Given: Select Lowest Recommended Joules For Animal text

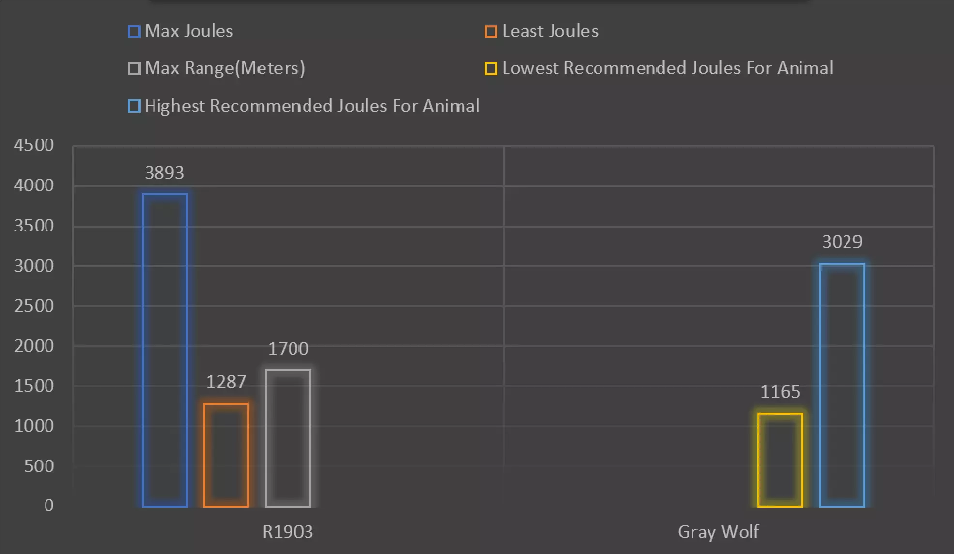Looking at the screenshot, I should [668, 68].
